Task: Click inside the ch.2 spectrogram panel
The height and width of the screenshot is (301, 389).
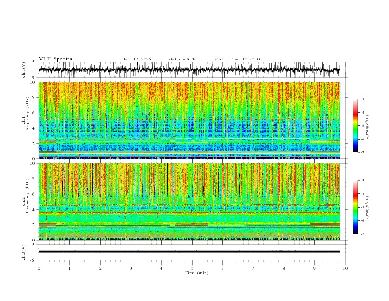Action: tap(189, 202)
